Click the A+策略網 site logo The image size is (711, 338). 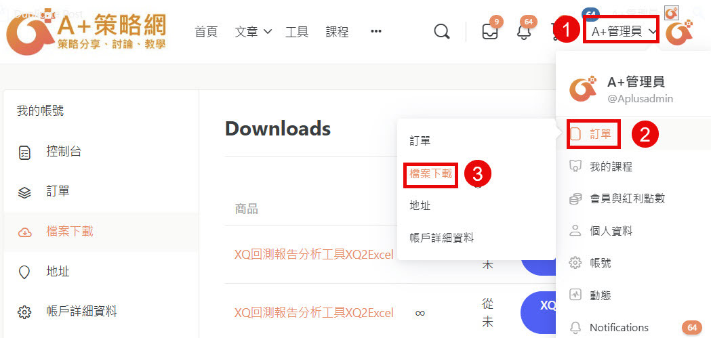click(x=87, y=33)
